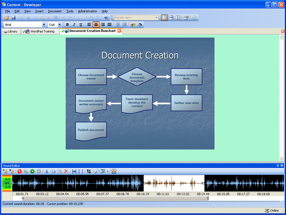Click the 00:05.95 timeline marker
286x215 pixels.
coord(82,194)
